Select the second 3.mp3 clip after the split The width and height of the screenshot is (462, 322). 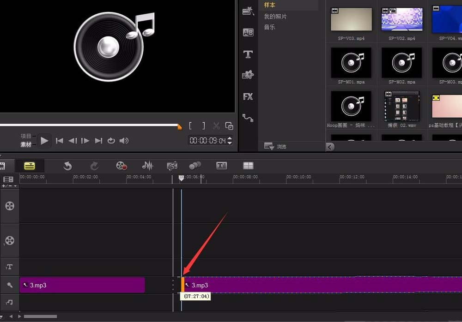tap(322, 285)
